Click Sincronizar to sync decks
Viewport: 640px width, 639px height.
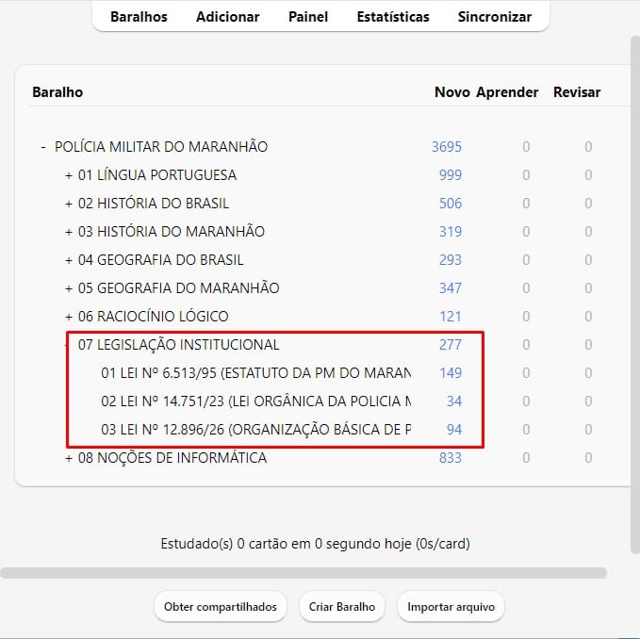[495, 17]
